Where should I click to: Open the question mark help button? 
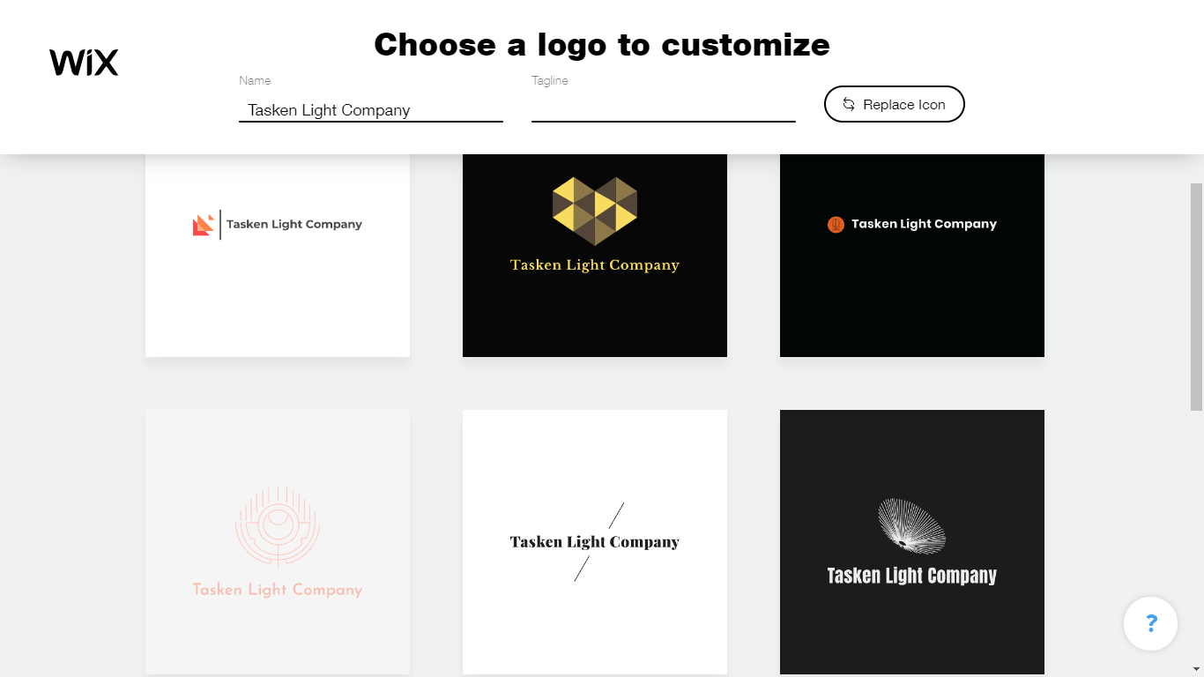[1151, 624]
